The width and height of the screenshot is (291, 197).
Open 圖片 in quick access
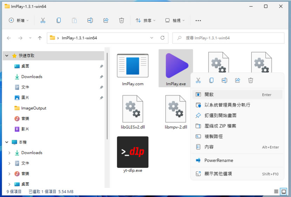[22, 97]
